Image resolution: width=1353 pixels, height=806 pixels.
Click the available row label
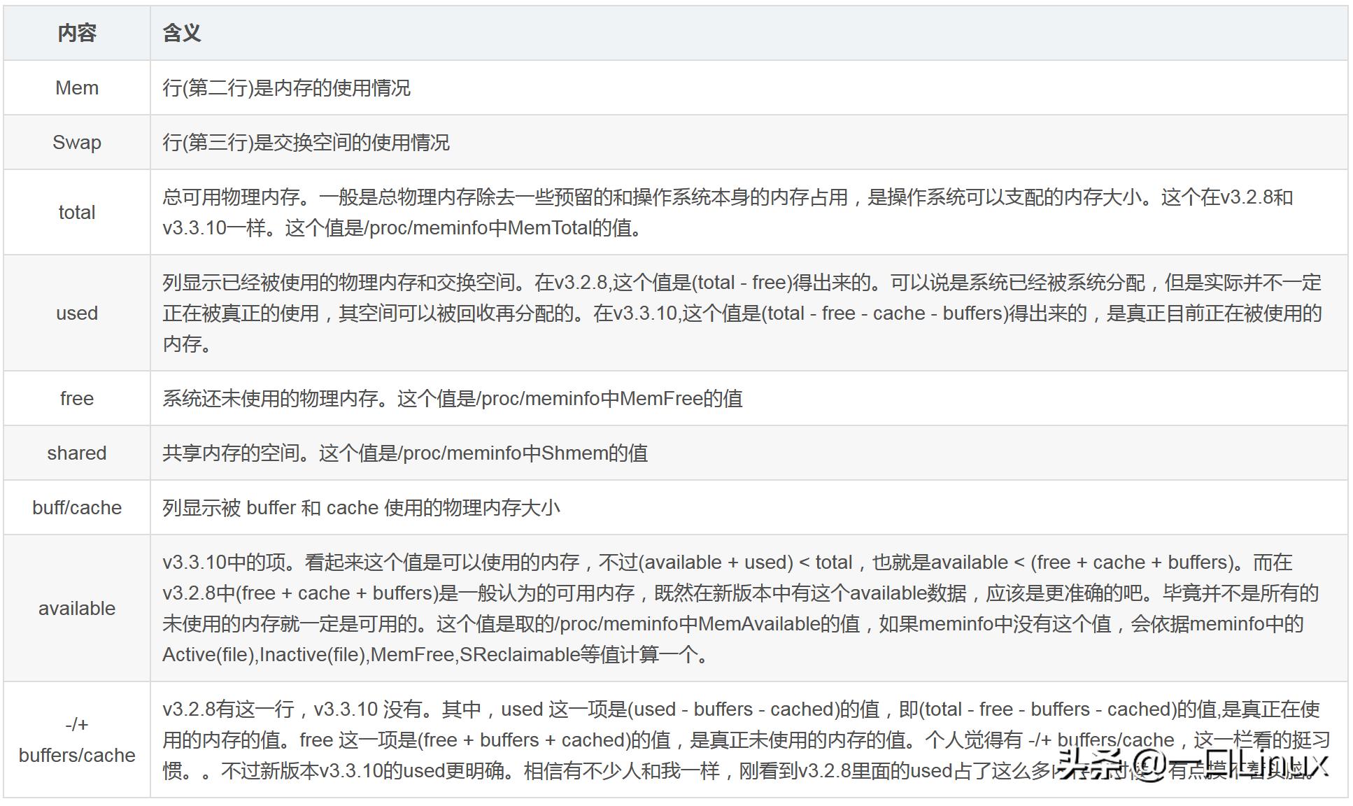tap(77, 608)
